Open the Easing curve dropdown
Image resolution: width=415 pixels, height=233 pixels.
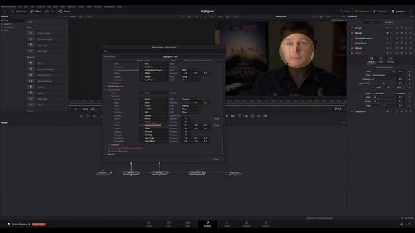click(x=191, y=105)
